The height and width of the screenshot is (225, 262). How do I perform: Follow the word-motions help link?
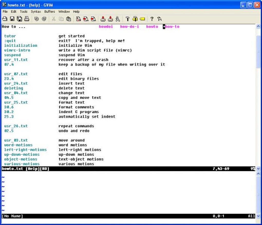[18, 145]
